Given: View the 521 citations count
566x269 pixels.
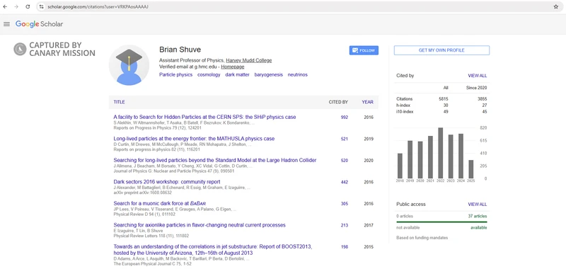Looking at the screenshot, I should click(345, 139).
